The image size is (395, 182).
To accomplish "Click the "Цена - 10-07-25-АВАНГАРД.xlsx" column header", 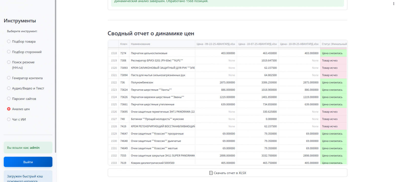I will (258, 44).
